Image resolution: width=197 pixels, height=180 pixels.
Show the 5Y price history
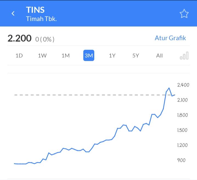click(x=136, y=56)
